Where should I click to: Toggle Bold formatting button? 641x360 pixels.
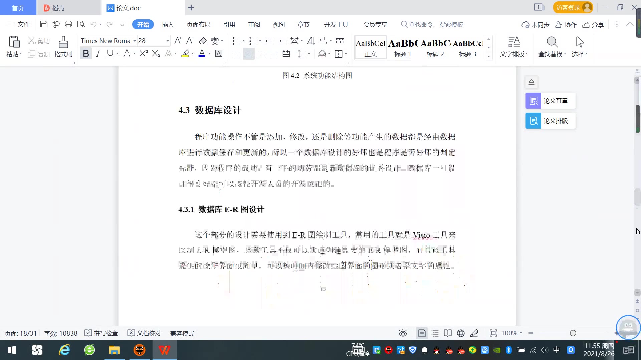pos(86,54)
